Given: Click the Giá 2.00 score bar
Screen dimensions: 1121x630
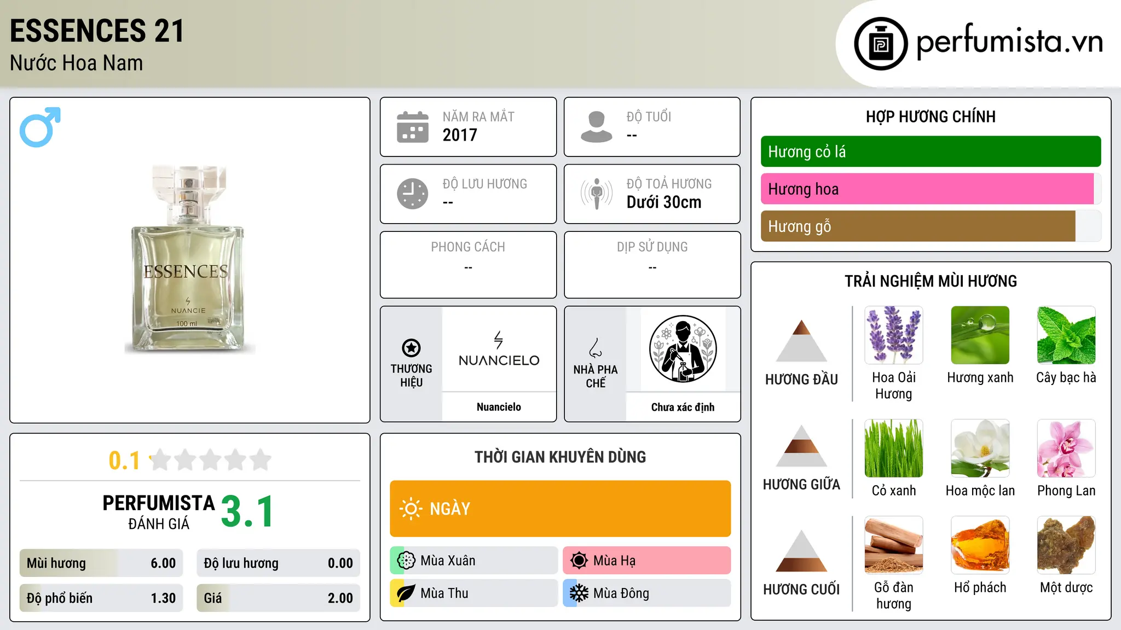Looking at the screenshot, I should click(279, 598).
